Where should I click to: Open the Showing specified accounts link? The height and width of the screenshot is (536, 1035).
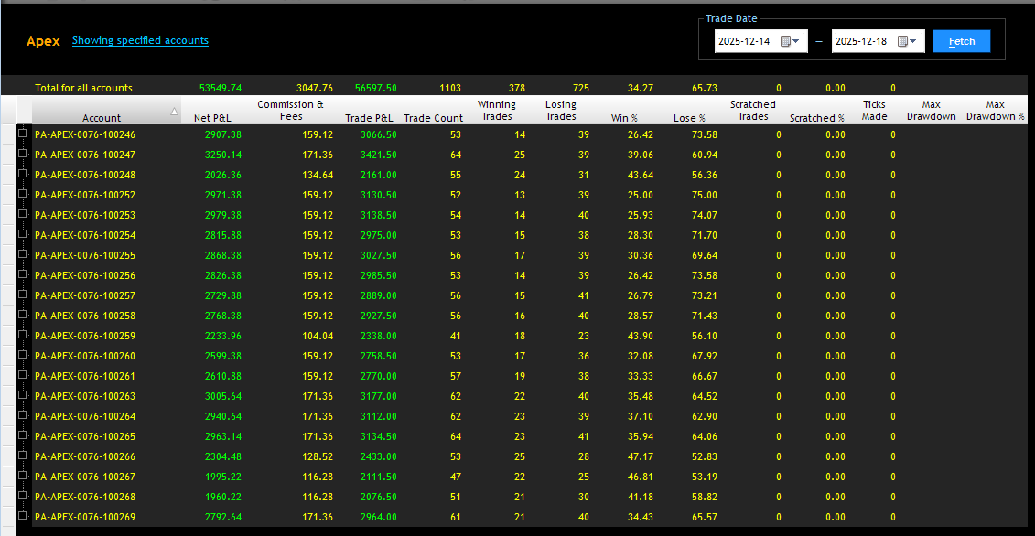140,40
